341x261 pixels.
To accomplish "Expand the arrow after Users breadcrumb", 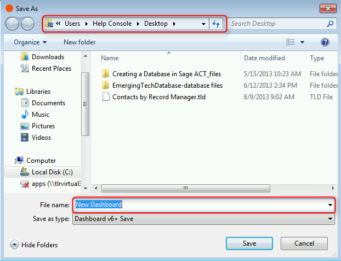I will tap(87, 24).
